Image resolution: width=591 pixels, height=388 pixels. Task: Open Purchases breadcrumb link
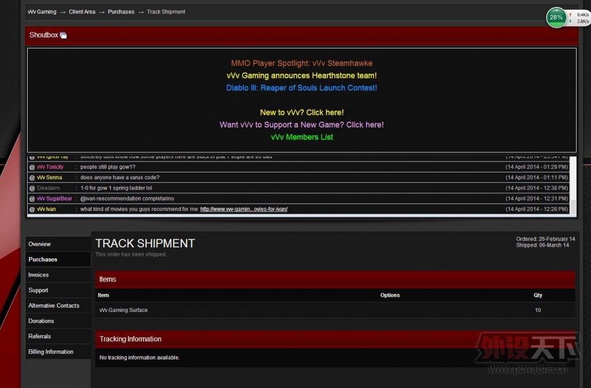(121, 12)
